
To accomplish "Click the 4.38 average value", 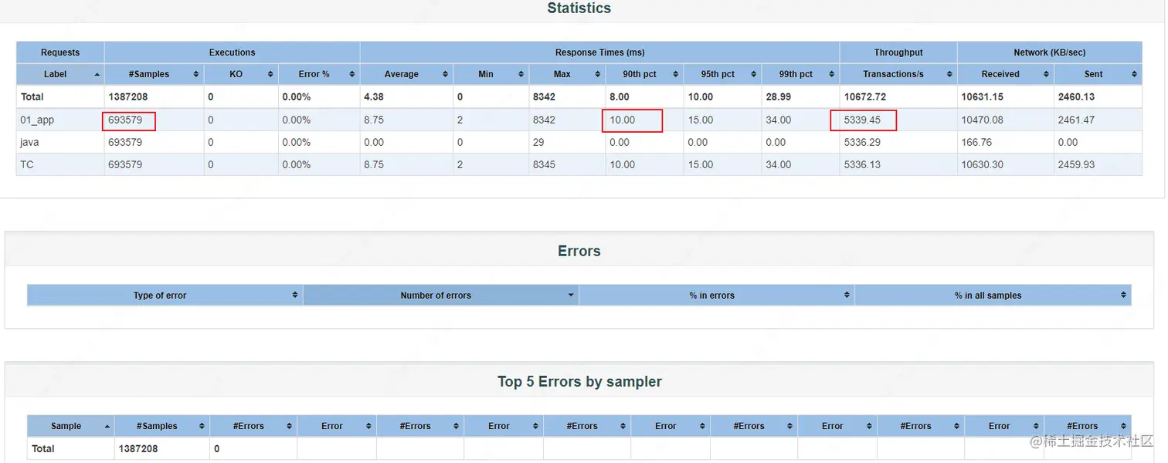I will point(374,97).
